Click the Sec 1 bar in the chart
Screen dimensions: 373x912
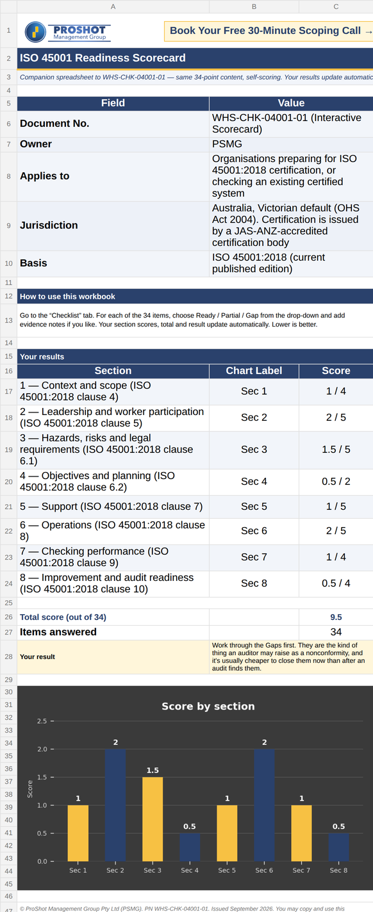(x=78, y=833)
